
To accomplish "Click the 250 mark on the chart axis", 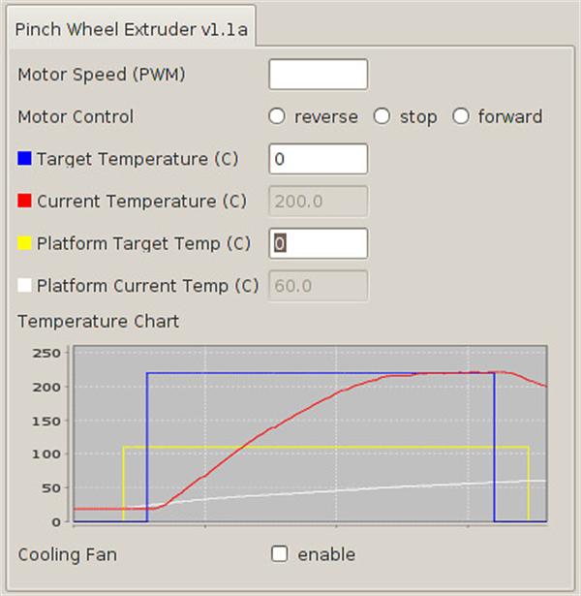I will click(x=47, y=354).
